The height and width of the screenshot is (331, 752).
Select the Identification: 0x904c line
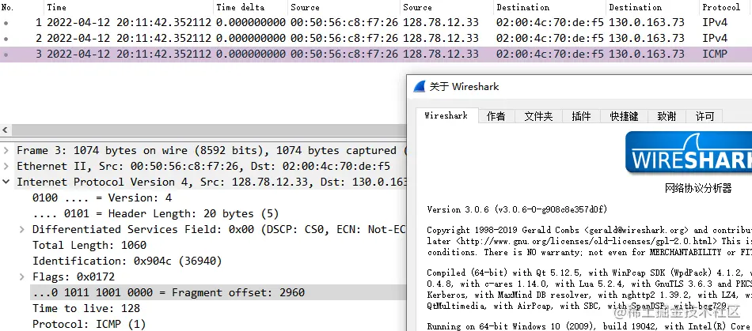pos(127,261)
